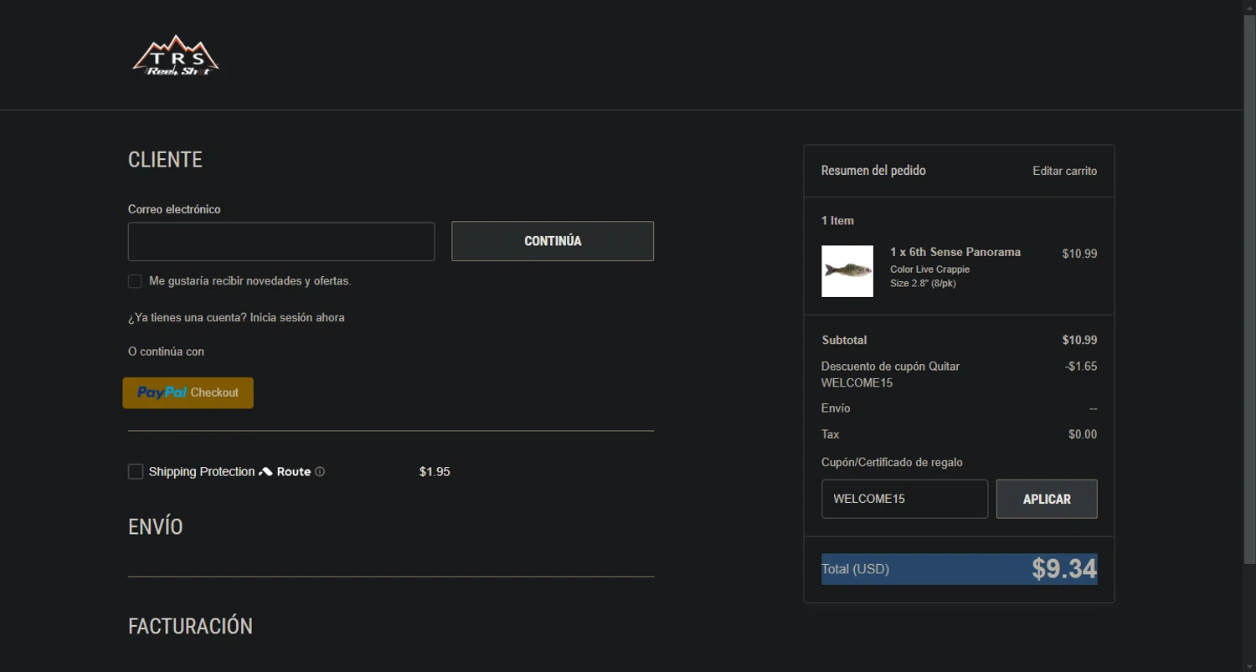Click the Total $9.34 amount
Screen dimensions: 1256x672
1064,569
